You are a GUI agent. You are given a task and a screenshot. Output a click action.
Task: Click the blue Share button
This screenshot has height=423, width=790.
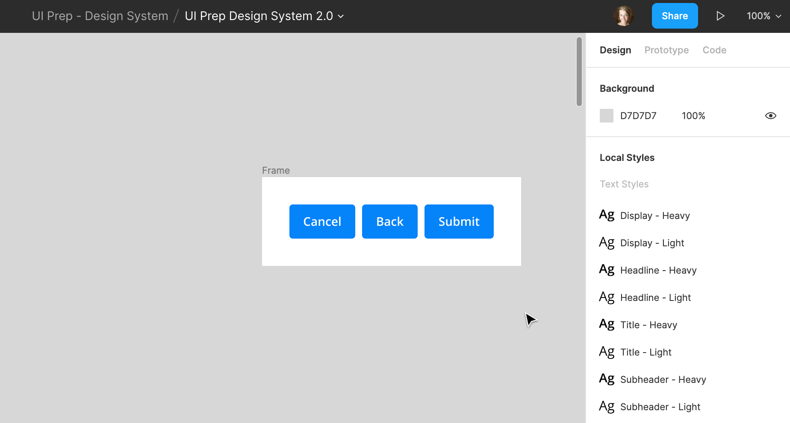675,16
